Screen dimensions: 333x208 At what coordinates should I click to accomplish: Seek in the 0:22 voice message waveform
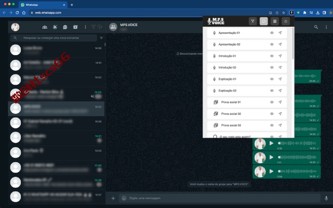coord(297,143)
